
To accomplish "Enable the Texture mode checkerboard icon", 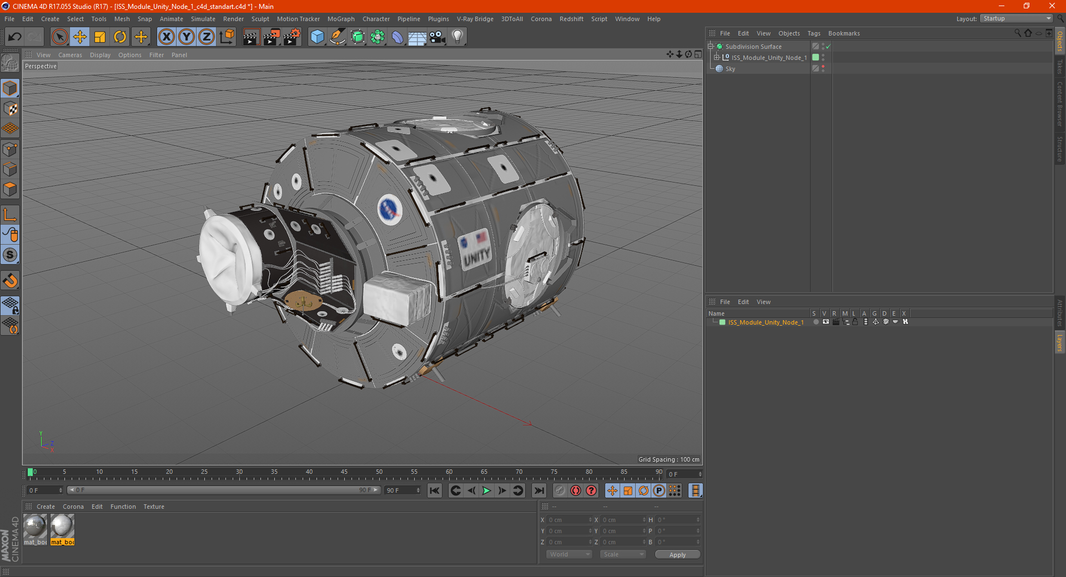I will click(x=11, y=109).
